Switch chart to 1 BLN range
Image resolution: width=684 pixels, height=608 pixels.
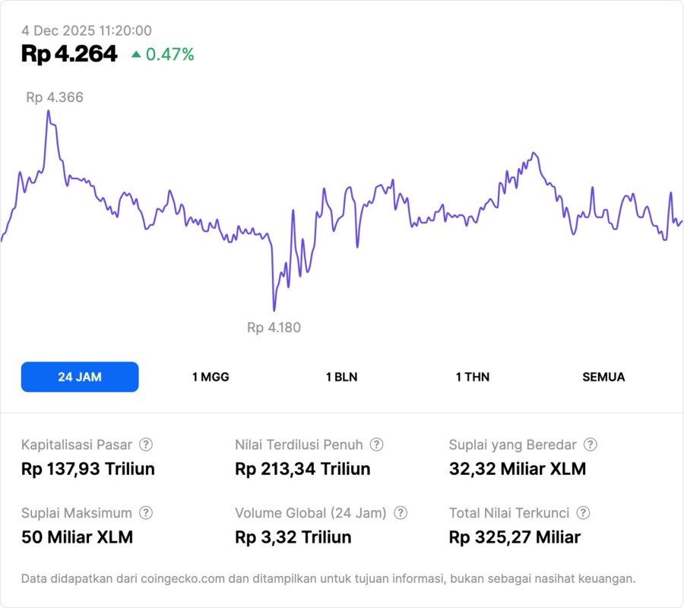pos(341,377)
